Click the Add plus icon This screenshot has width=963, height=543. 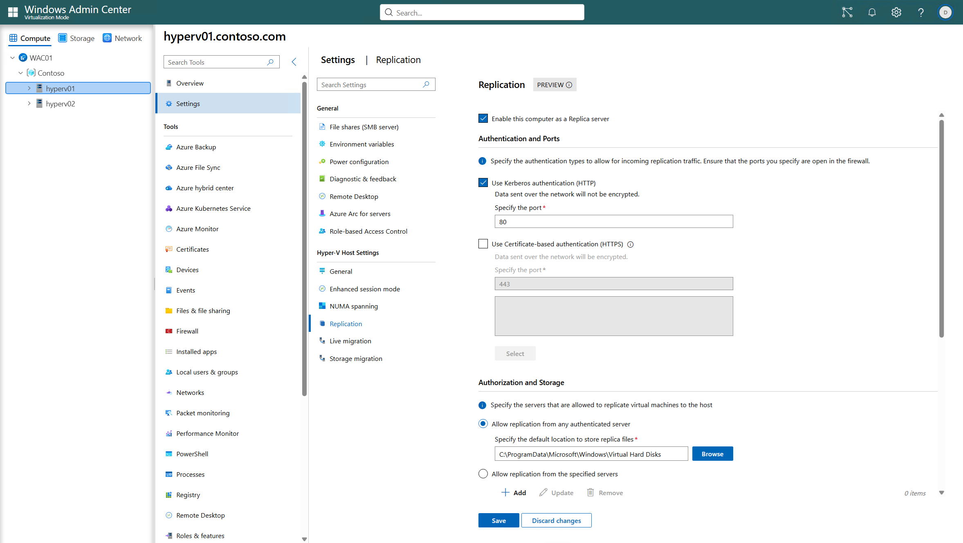click(505, 492)
